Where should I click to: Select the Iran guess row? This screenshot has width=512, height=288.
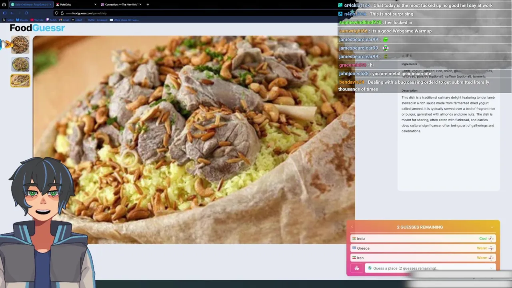423,258
